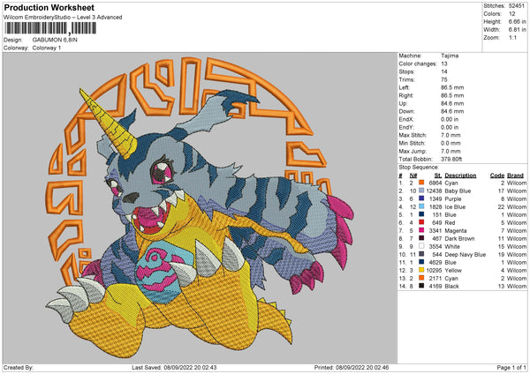
Task: Select the Red color swatch
Action: point(421,222)
